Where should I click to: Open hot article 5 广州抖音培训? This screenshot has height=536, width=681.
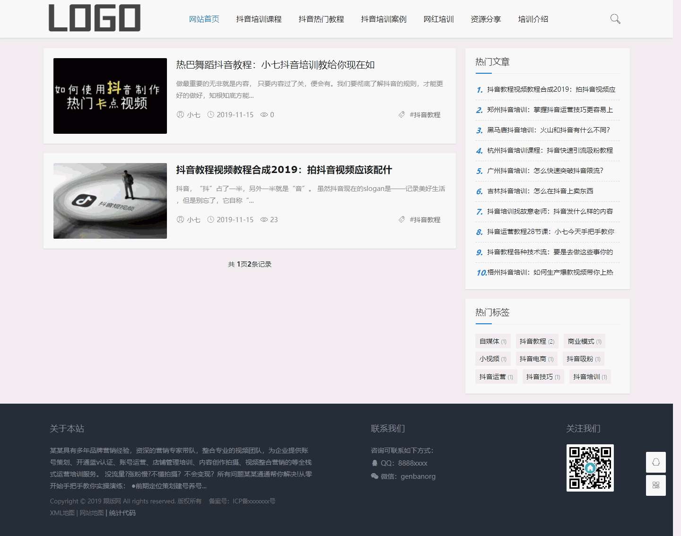pyautogui.click(x=545, y=171)
